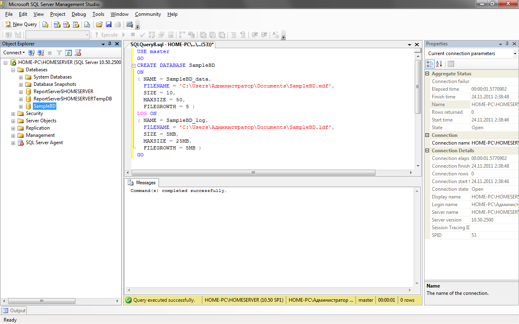Expand the Database Snapshots folder
Screen dimensions: 519x324
coord(21,84)
